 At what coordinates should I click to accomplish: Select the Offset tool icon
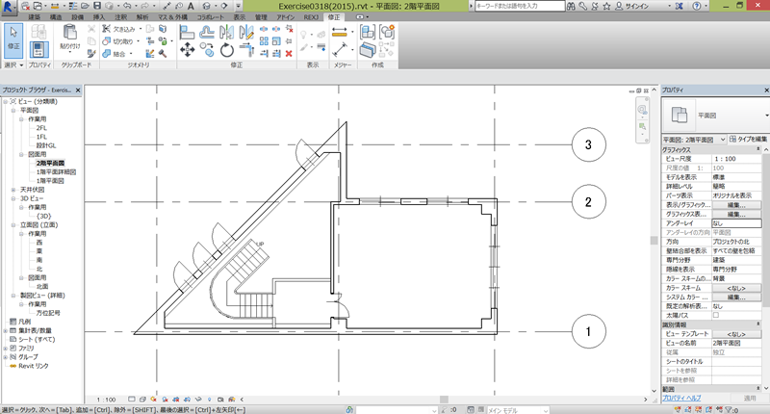coord(207,33)
